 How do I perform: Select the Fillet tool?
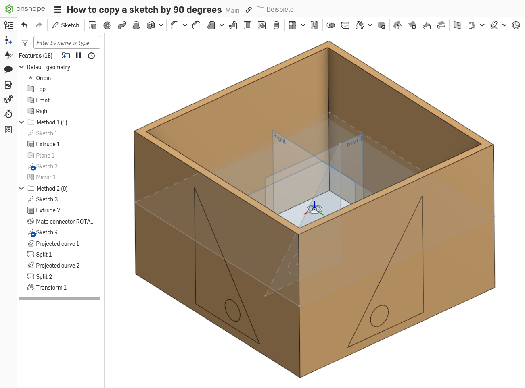174,25
